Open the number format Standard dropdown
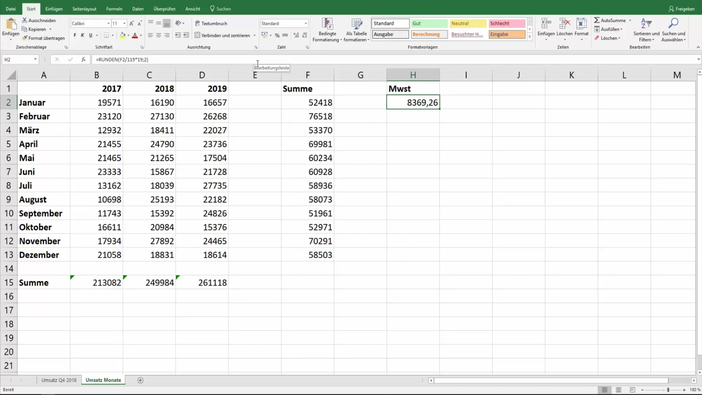The height and width of the screenshot is (395, 702). pyautogui.click(x=306, y=23)
